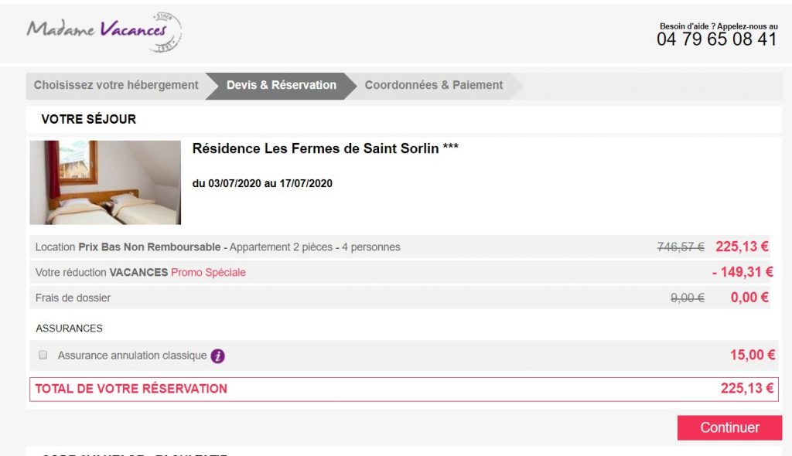Click the residence bedroom thumbnail photo
The image size is (792, 456).
[105, 182]
